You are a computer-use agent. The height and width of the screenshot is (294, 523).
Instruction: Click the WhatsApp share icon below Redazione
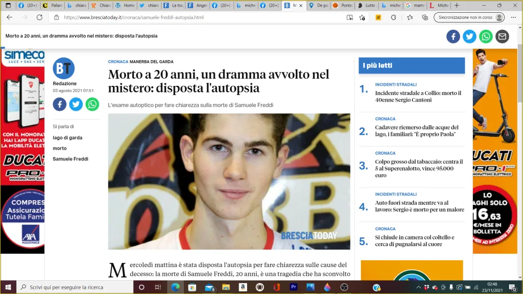click(x=92, y=104)
